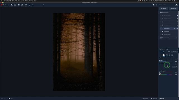Image resolution: width=179 pixels, height=100 pixels.
Task: Select the top edge icon in Edge Exposure
Action: (x=167, y=55)
